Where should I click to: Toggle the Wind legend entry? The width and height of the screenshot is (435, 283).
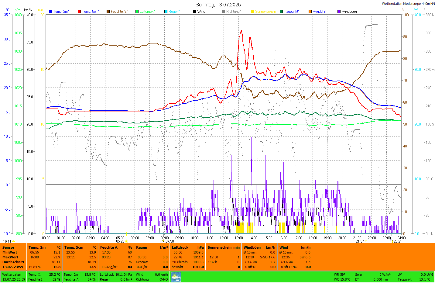[x=201, y=12]
